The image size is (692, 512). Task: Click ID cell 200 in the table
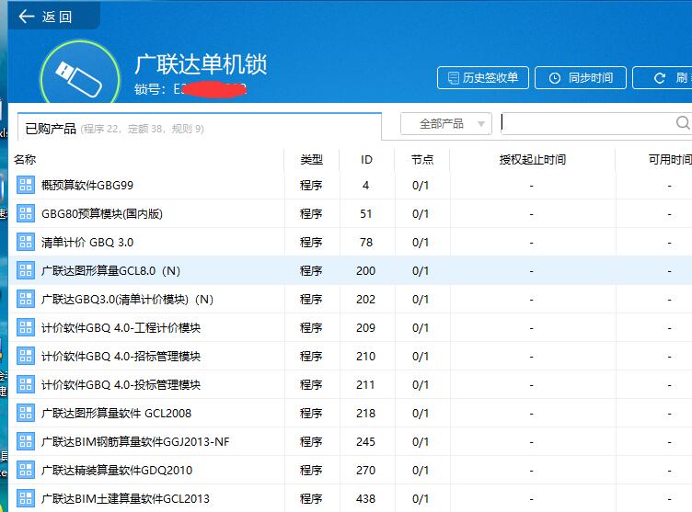tap(366, 271)
